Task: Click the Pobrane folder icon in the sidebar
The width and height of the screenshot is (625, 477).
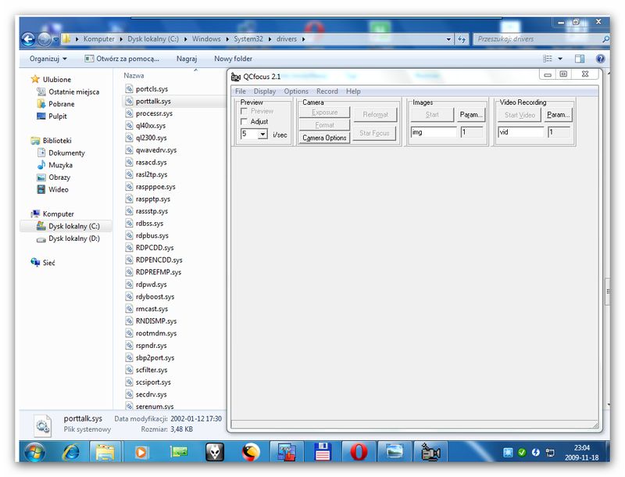Action: 41,104
